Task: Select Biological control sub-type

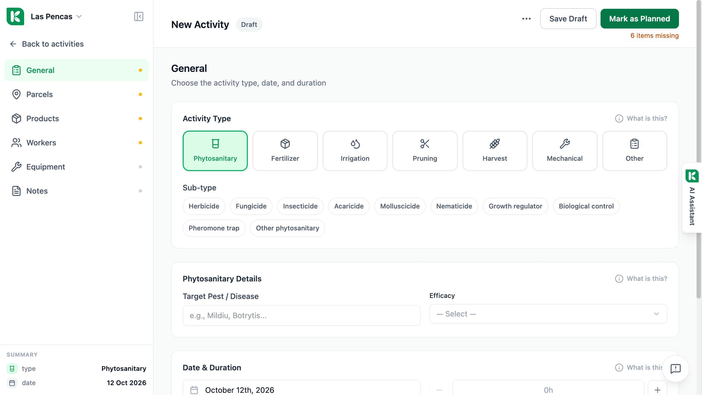Action: coord(586,206)
